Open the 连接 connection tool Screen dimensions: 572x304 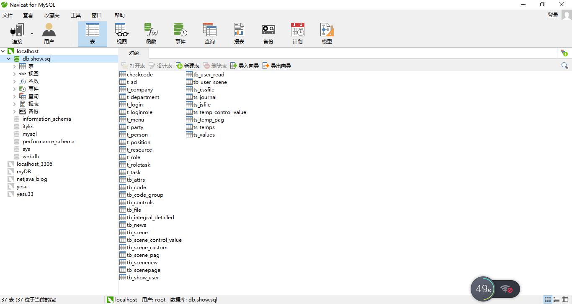(x=17, y=34)
